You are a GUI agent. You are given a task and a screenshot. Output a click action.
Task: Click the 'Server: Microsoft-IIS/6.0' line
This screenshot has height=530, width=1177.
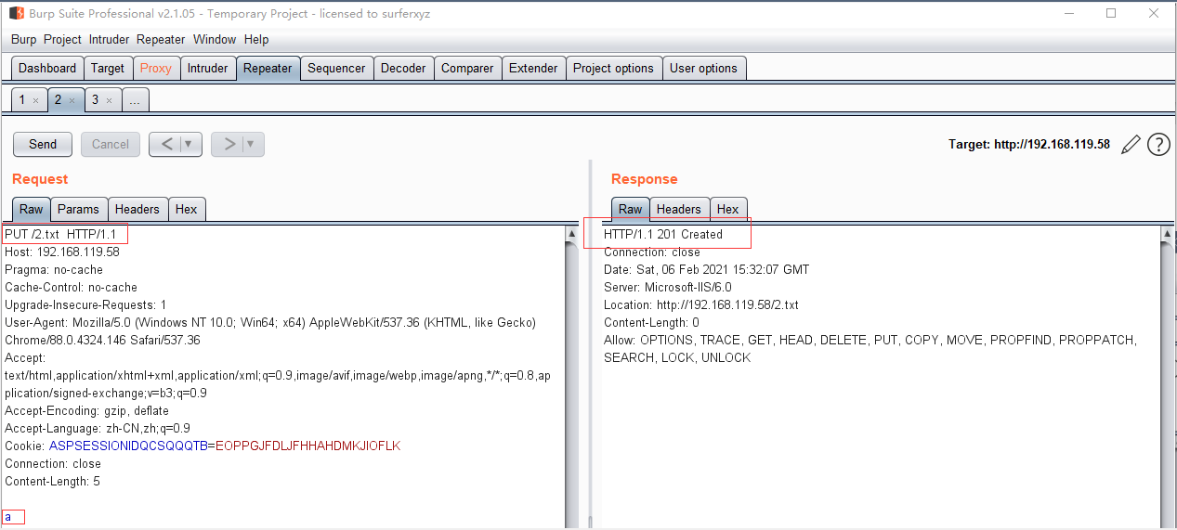tap(668, 287)
